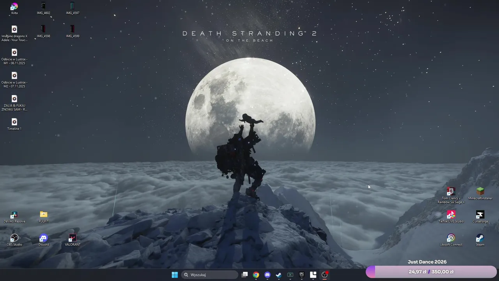Viewport: 499px width, 281px height.
Task: Open Task View from the taskbar
Action: [244, 275]
